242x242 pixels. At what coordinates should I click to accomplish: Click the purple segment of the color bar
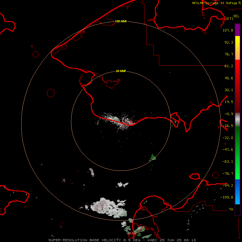237,30
